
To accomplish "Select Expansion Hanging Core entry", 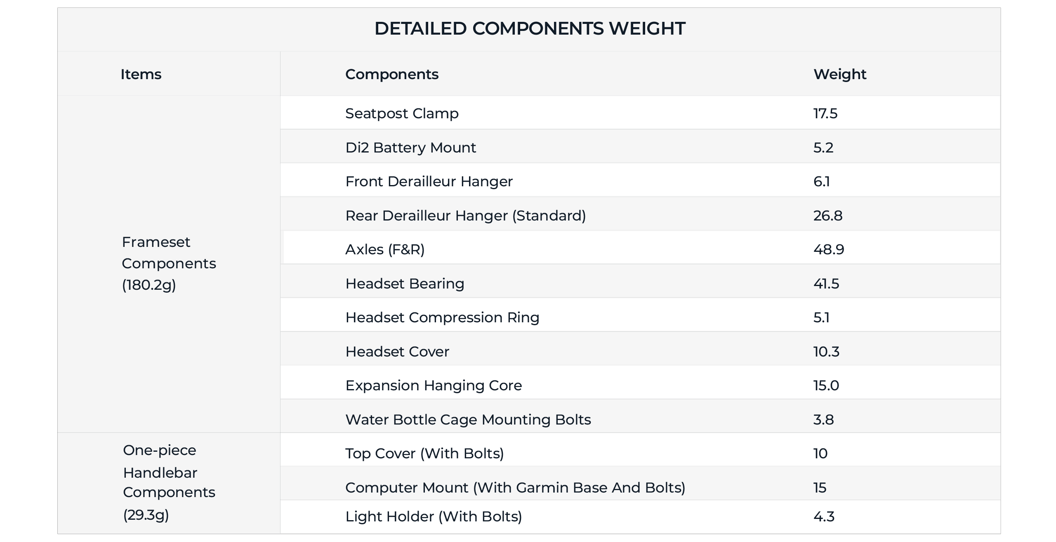I will tap(434, 385).
